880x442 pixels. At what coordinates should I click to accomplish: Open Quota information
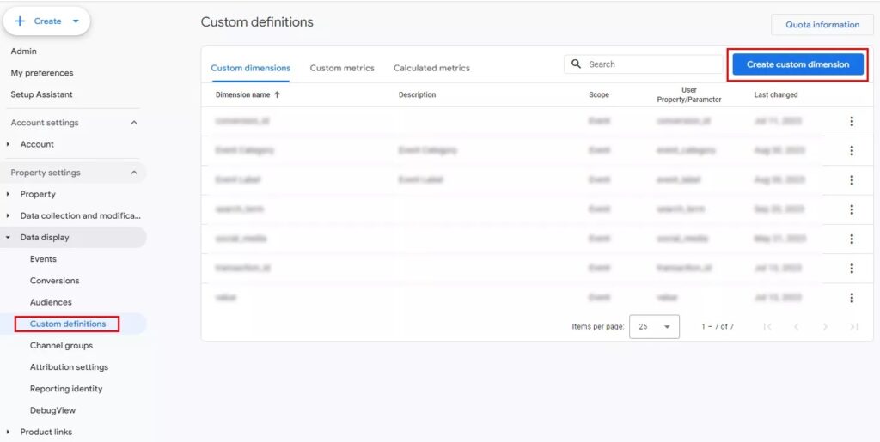click(822, 25)
